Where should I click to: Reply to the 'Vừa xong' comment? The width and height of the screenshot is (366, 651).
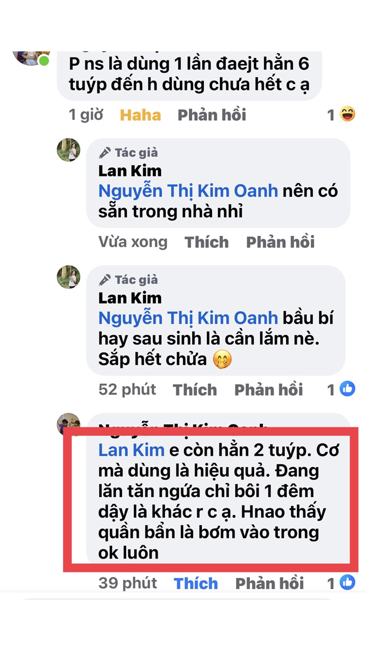281,242
